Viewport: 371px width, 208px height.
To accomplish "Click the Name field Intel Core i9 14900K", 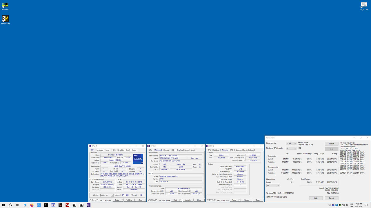I will coord(116,155).
